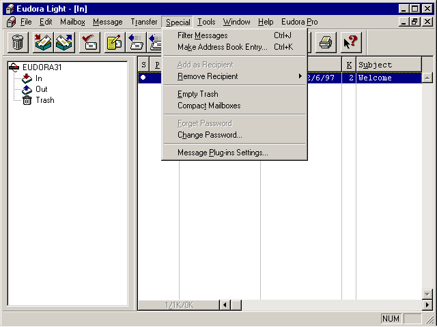Click the down arrow of vertical scrollbar
The height and width of the screenshot is (327, 437).
pos(427,294)
